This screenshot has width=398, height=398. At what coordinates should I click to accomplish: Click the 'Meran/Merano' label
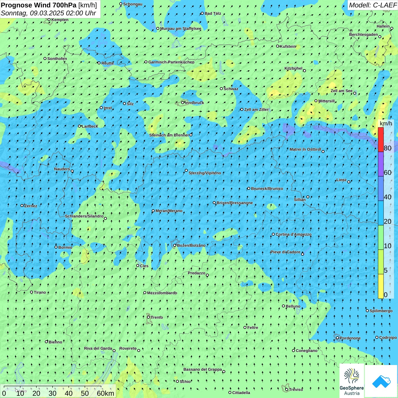169,211
